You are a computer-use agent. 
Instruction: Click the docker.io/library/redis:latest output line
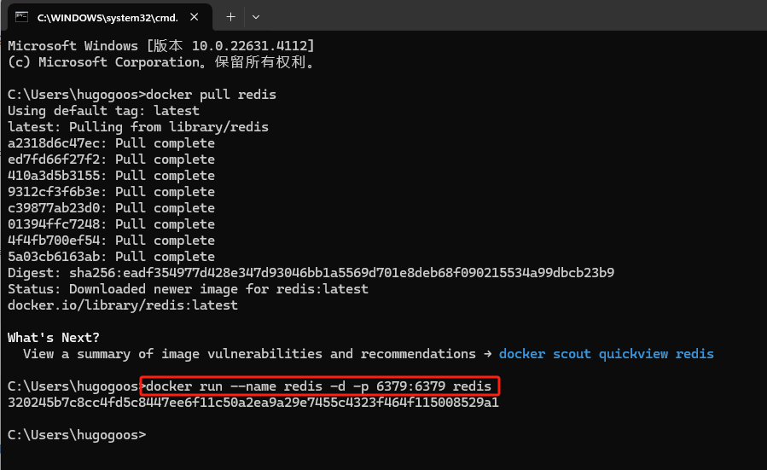(x=123, y=305)
